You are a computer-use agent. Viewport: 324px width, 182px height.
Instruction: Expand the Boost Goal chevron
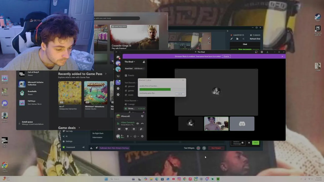(x=144, y=69)
